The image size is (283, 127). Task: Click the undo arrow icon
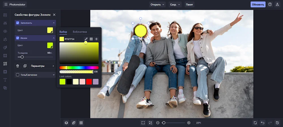click(x=263, y=123)
